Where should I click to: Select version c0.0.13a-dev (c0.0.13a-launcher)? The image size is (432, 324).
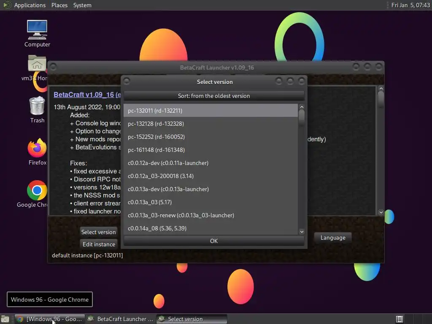click(x=211, y=189)
